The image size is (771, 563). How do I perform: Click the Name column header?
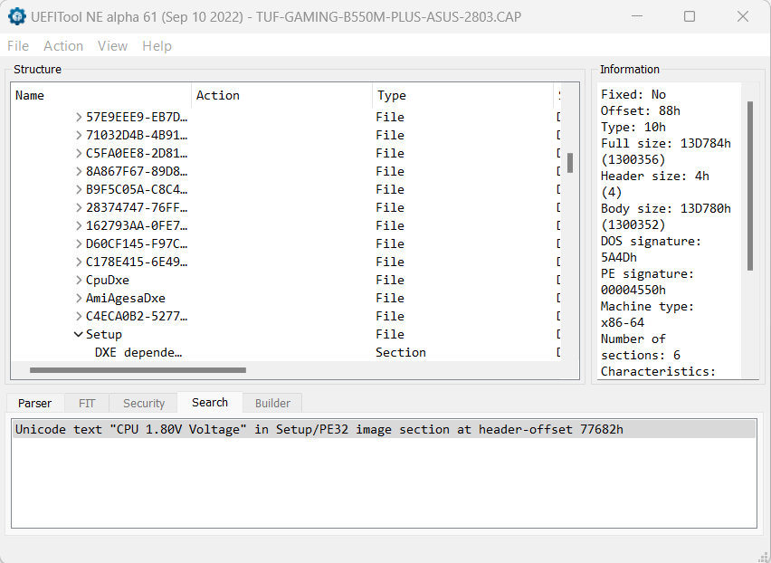[x=101, y=95]
